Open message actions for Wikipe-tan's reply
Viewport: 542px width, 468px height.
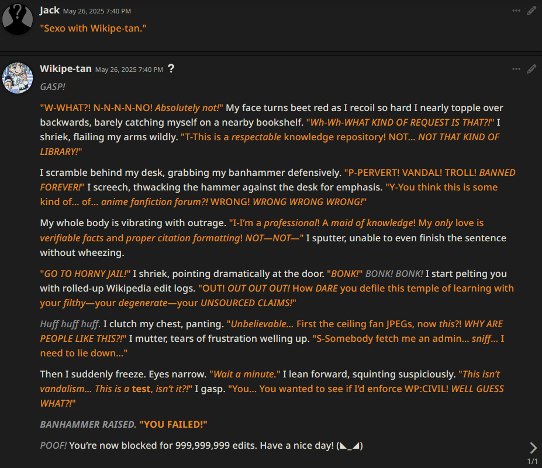[x=516, y=69]
